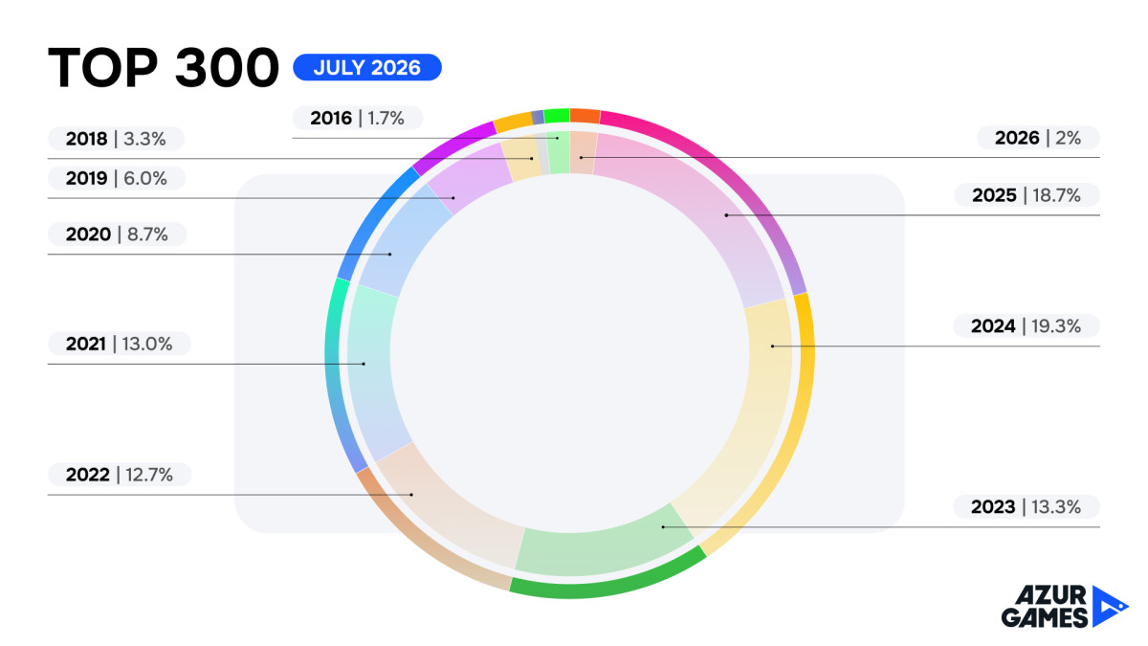1148x646 pixels.
Task: Select the 2016 | 1.7% label
Action: tap(357, 119)
